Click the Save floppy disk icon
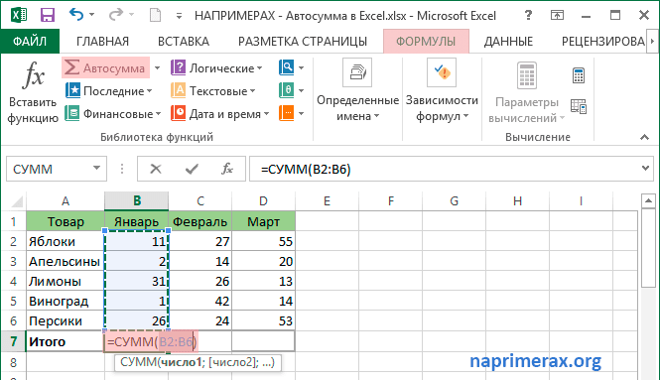 [x=48, y=15]
